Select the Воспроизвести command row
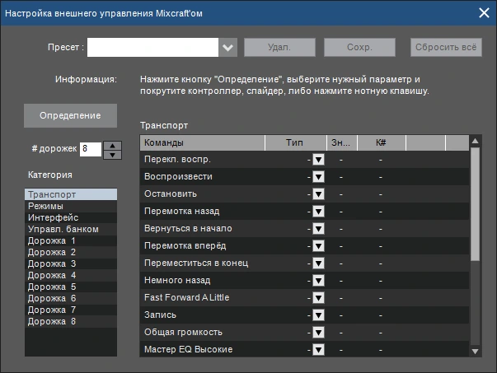This screenshot has width=497, height=373. pyautogui.click(x=304, y=177)
